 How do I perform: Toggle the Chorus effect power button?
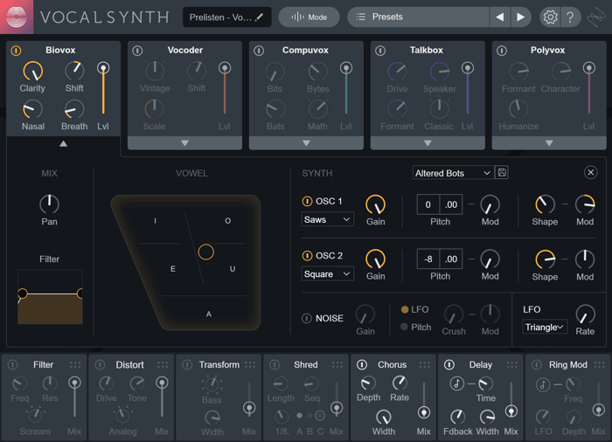[x=362, y=365]
